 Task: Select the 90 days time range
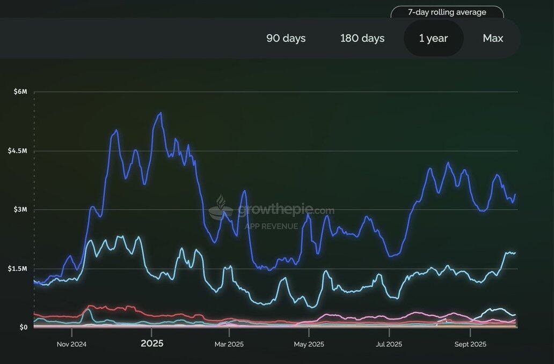click(286, 38)
